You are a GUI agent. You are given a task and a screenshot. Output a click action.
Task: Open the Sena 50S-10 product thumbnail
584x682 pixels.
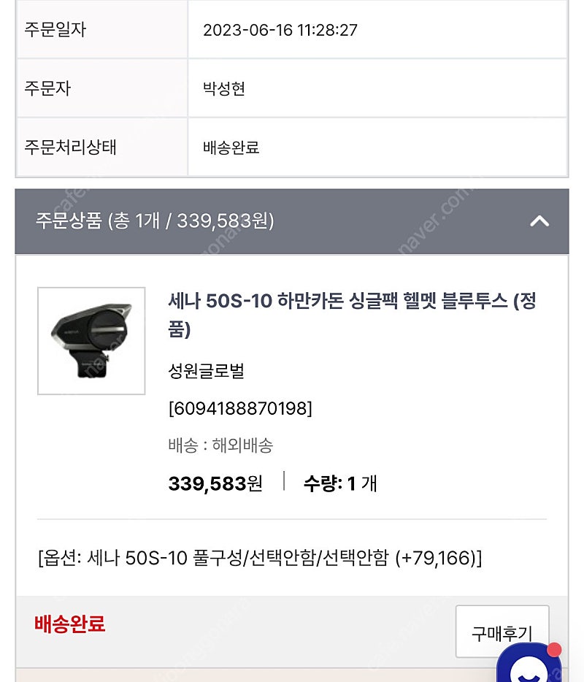point(91,341)
